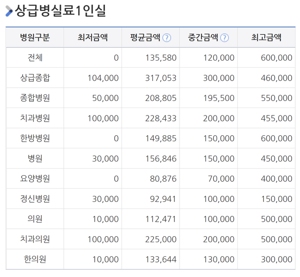
Task: Click the 최저금액 column header
Action: tap(93, 38)
